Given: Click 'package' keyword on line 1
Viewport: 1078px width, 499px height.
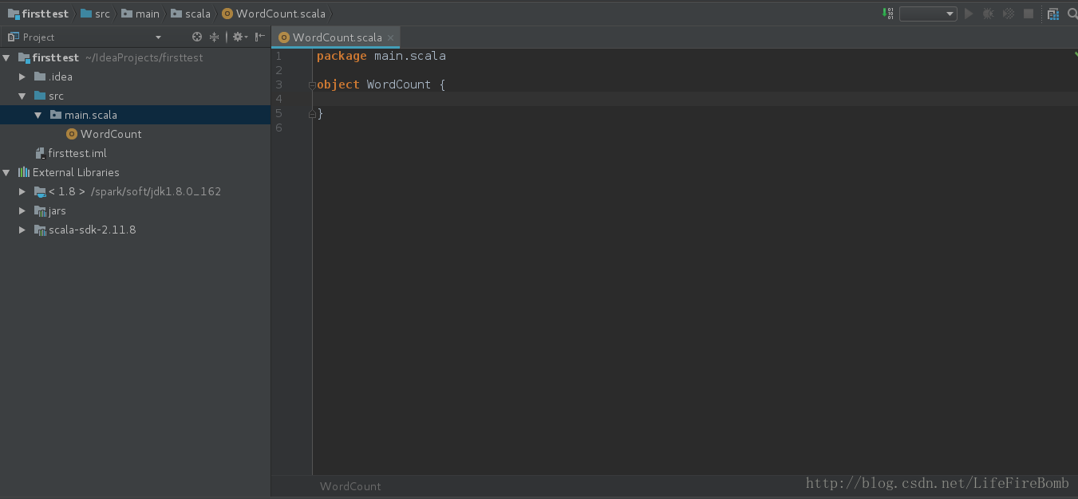Looking at the screenshot, I should pos(342,56).
